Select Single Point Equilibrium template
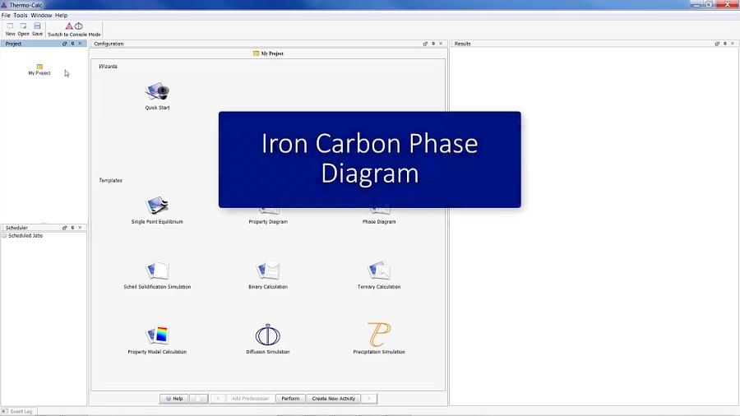 (157, 206)
